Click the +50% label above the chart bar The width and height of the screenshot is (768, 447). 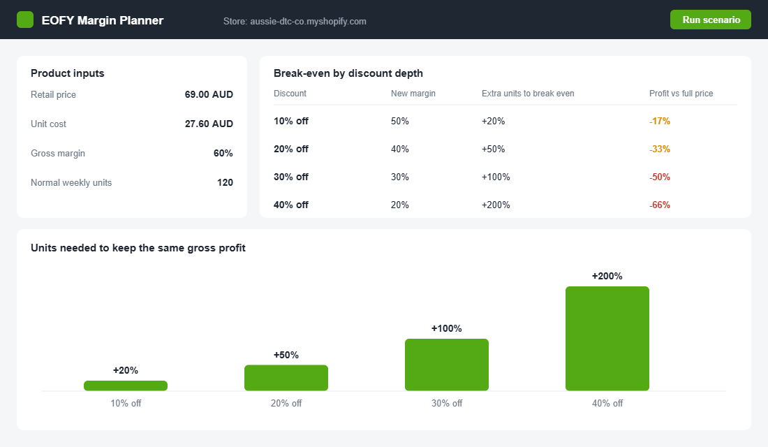[x=286, y=355]
